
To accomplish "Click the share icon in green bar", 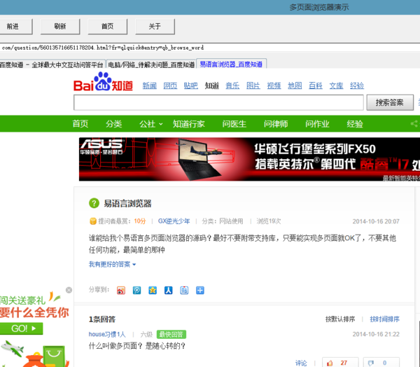I will [x=414, y=123].
